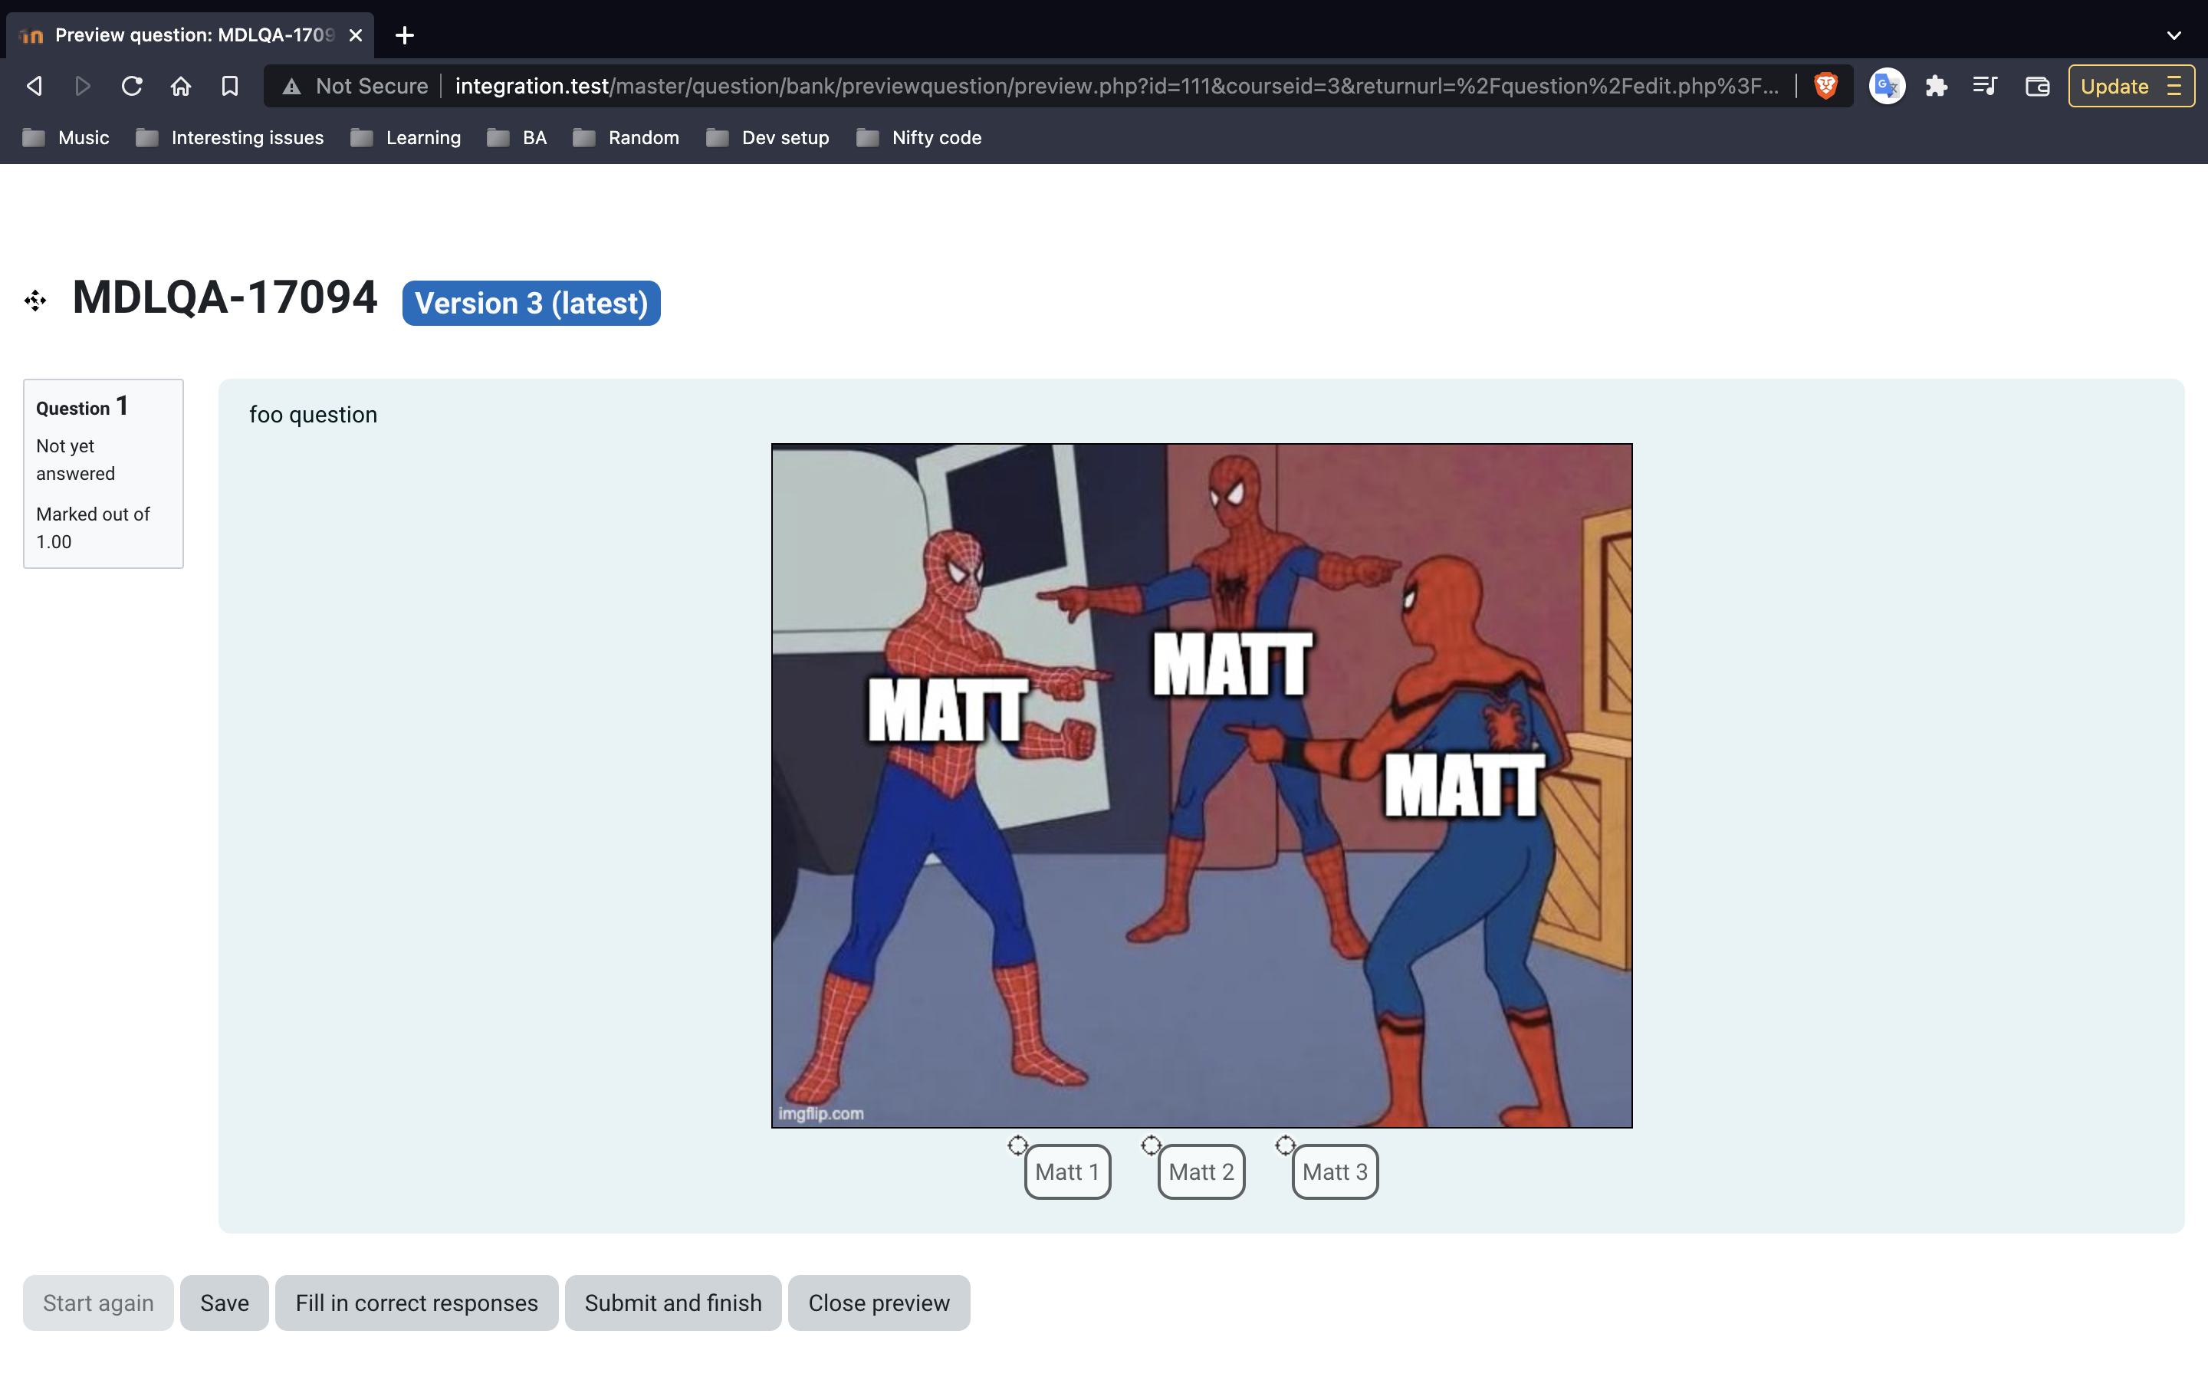The image size is (2208, 1380).
Task: Open the Dev setup bookmarks folder
Action: click(x=768, y=138)
